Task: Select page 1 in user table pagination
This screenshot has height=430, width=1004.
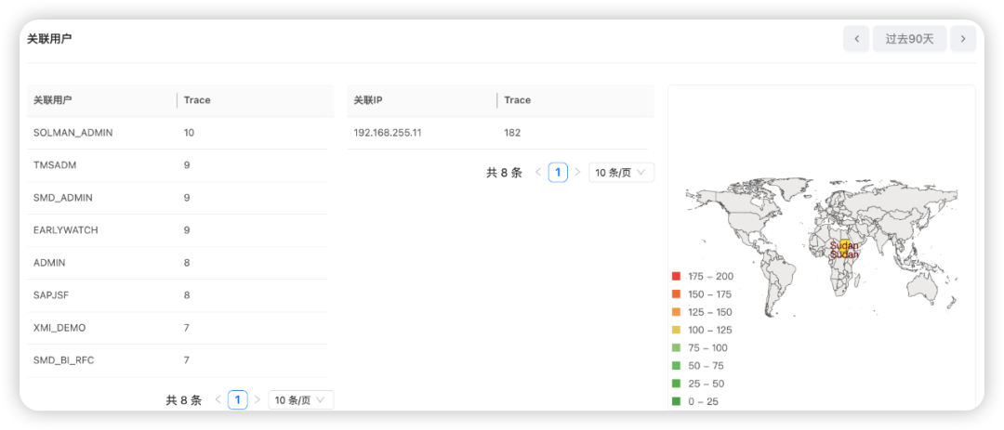Action: (238, 400)
